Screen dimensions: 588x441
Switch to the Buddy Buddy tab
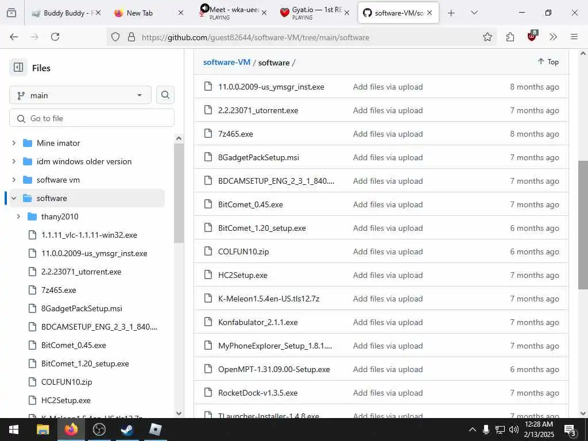[66, 13]
